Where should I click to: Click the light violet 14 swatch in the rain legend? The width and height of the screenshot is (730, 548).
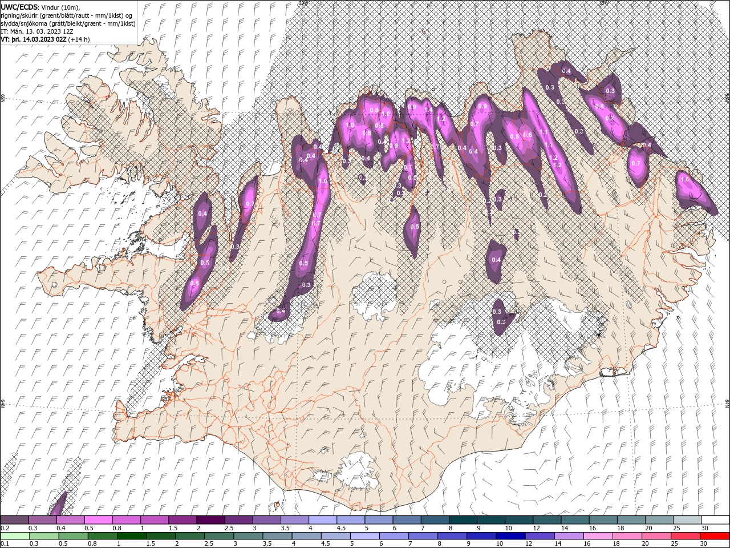[569, 535]
